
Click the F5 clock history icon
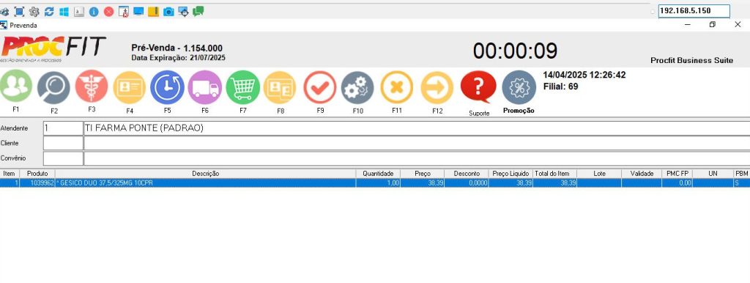pos(167,87)
